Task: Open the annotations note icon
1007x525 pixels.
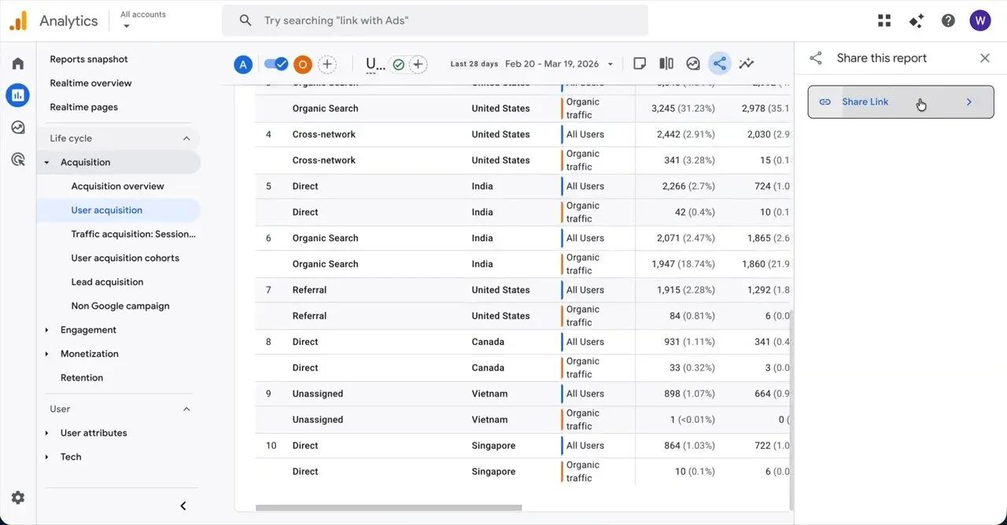Action: [640, 64]
